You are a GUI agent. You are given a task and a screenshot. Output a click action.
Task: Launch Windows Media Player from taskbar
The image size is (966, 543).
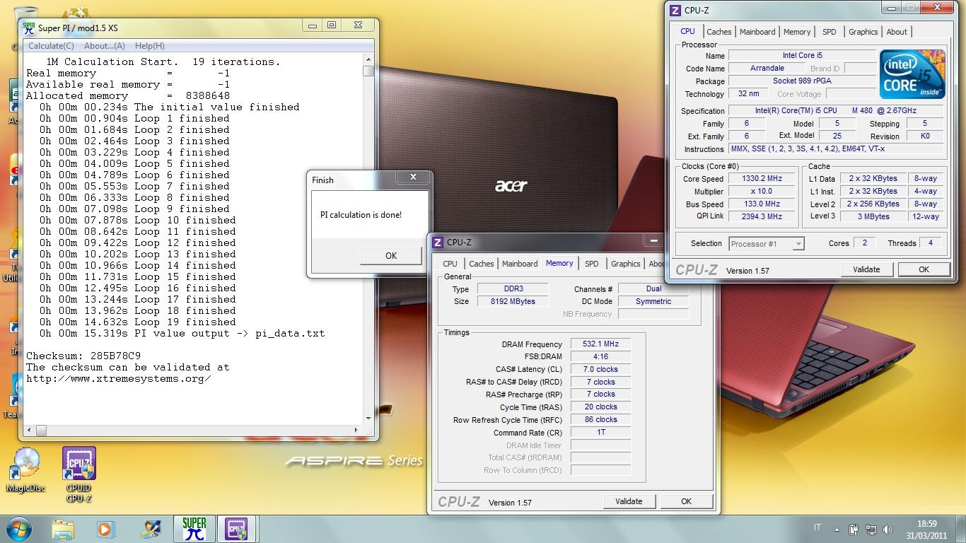105,529
